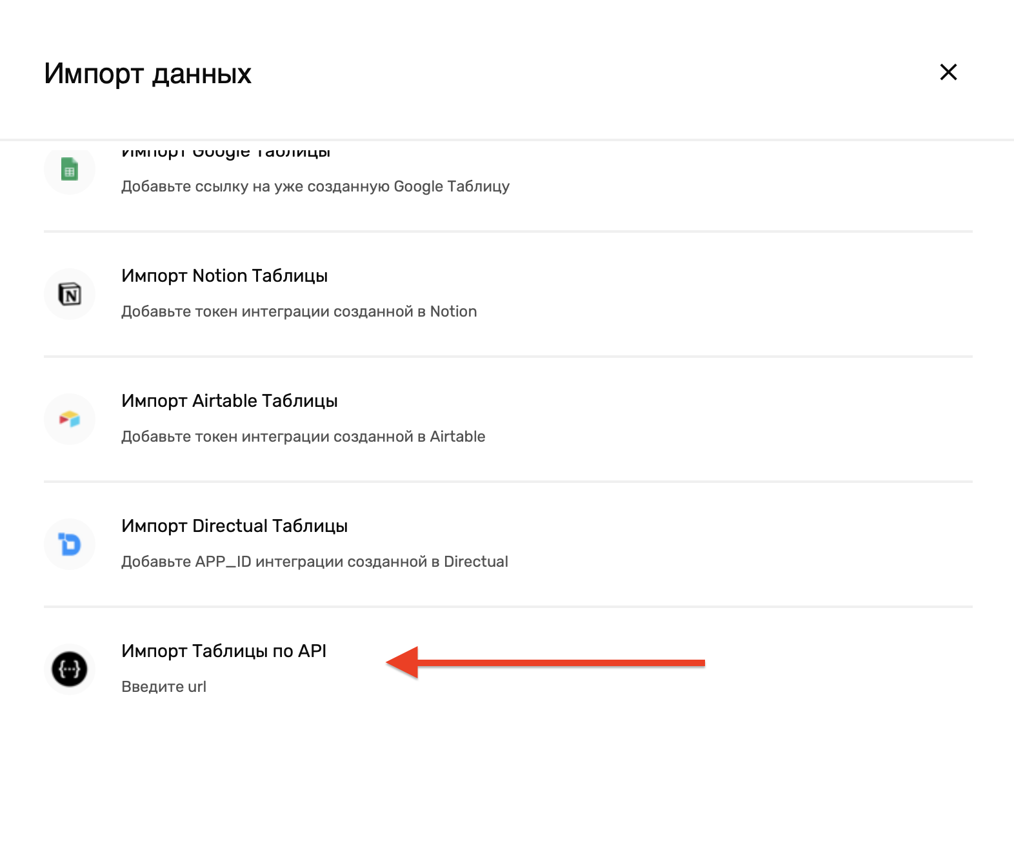Click the Notion logo icon

pos(70,294)
